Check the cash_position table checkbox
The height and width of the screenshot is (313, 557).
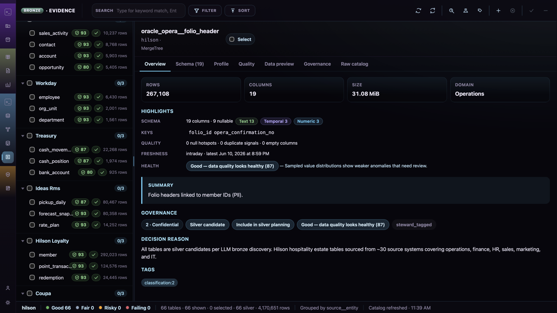tap(32, 161)
